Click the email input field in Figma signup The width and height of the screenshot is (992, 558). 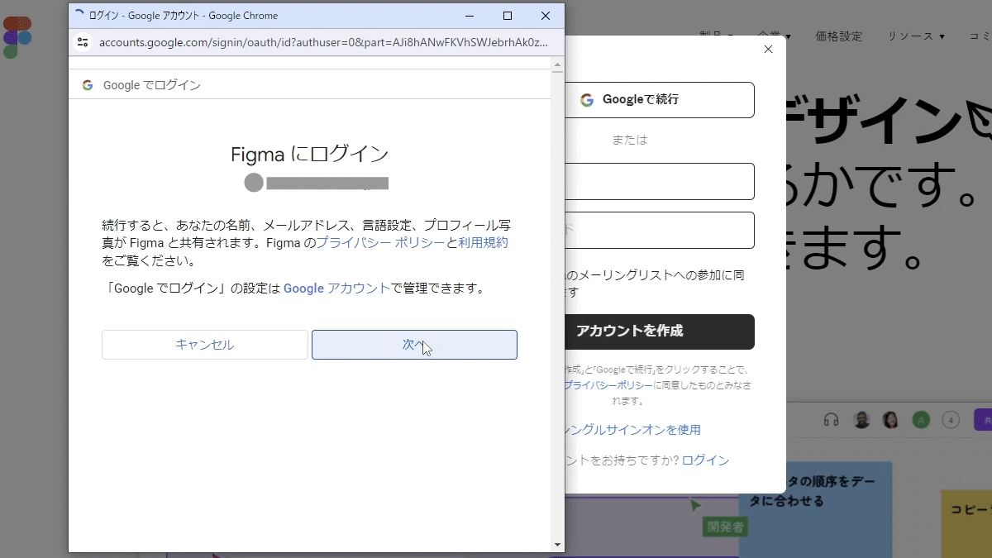tap(660, 181)
